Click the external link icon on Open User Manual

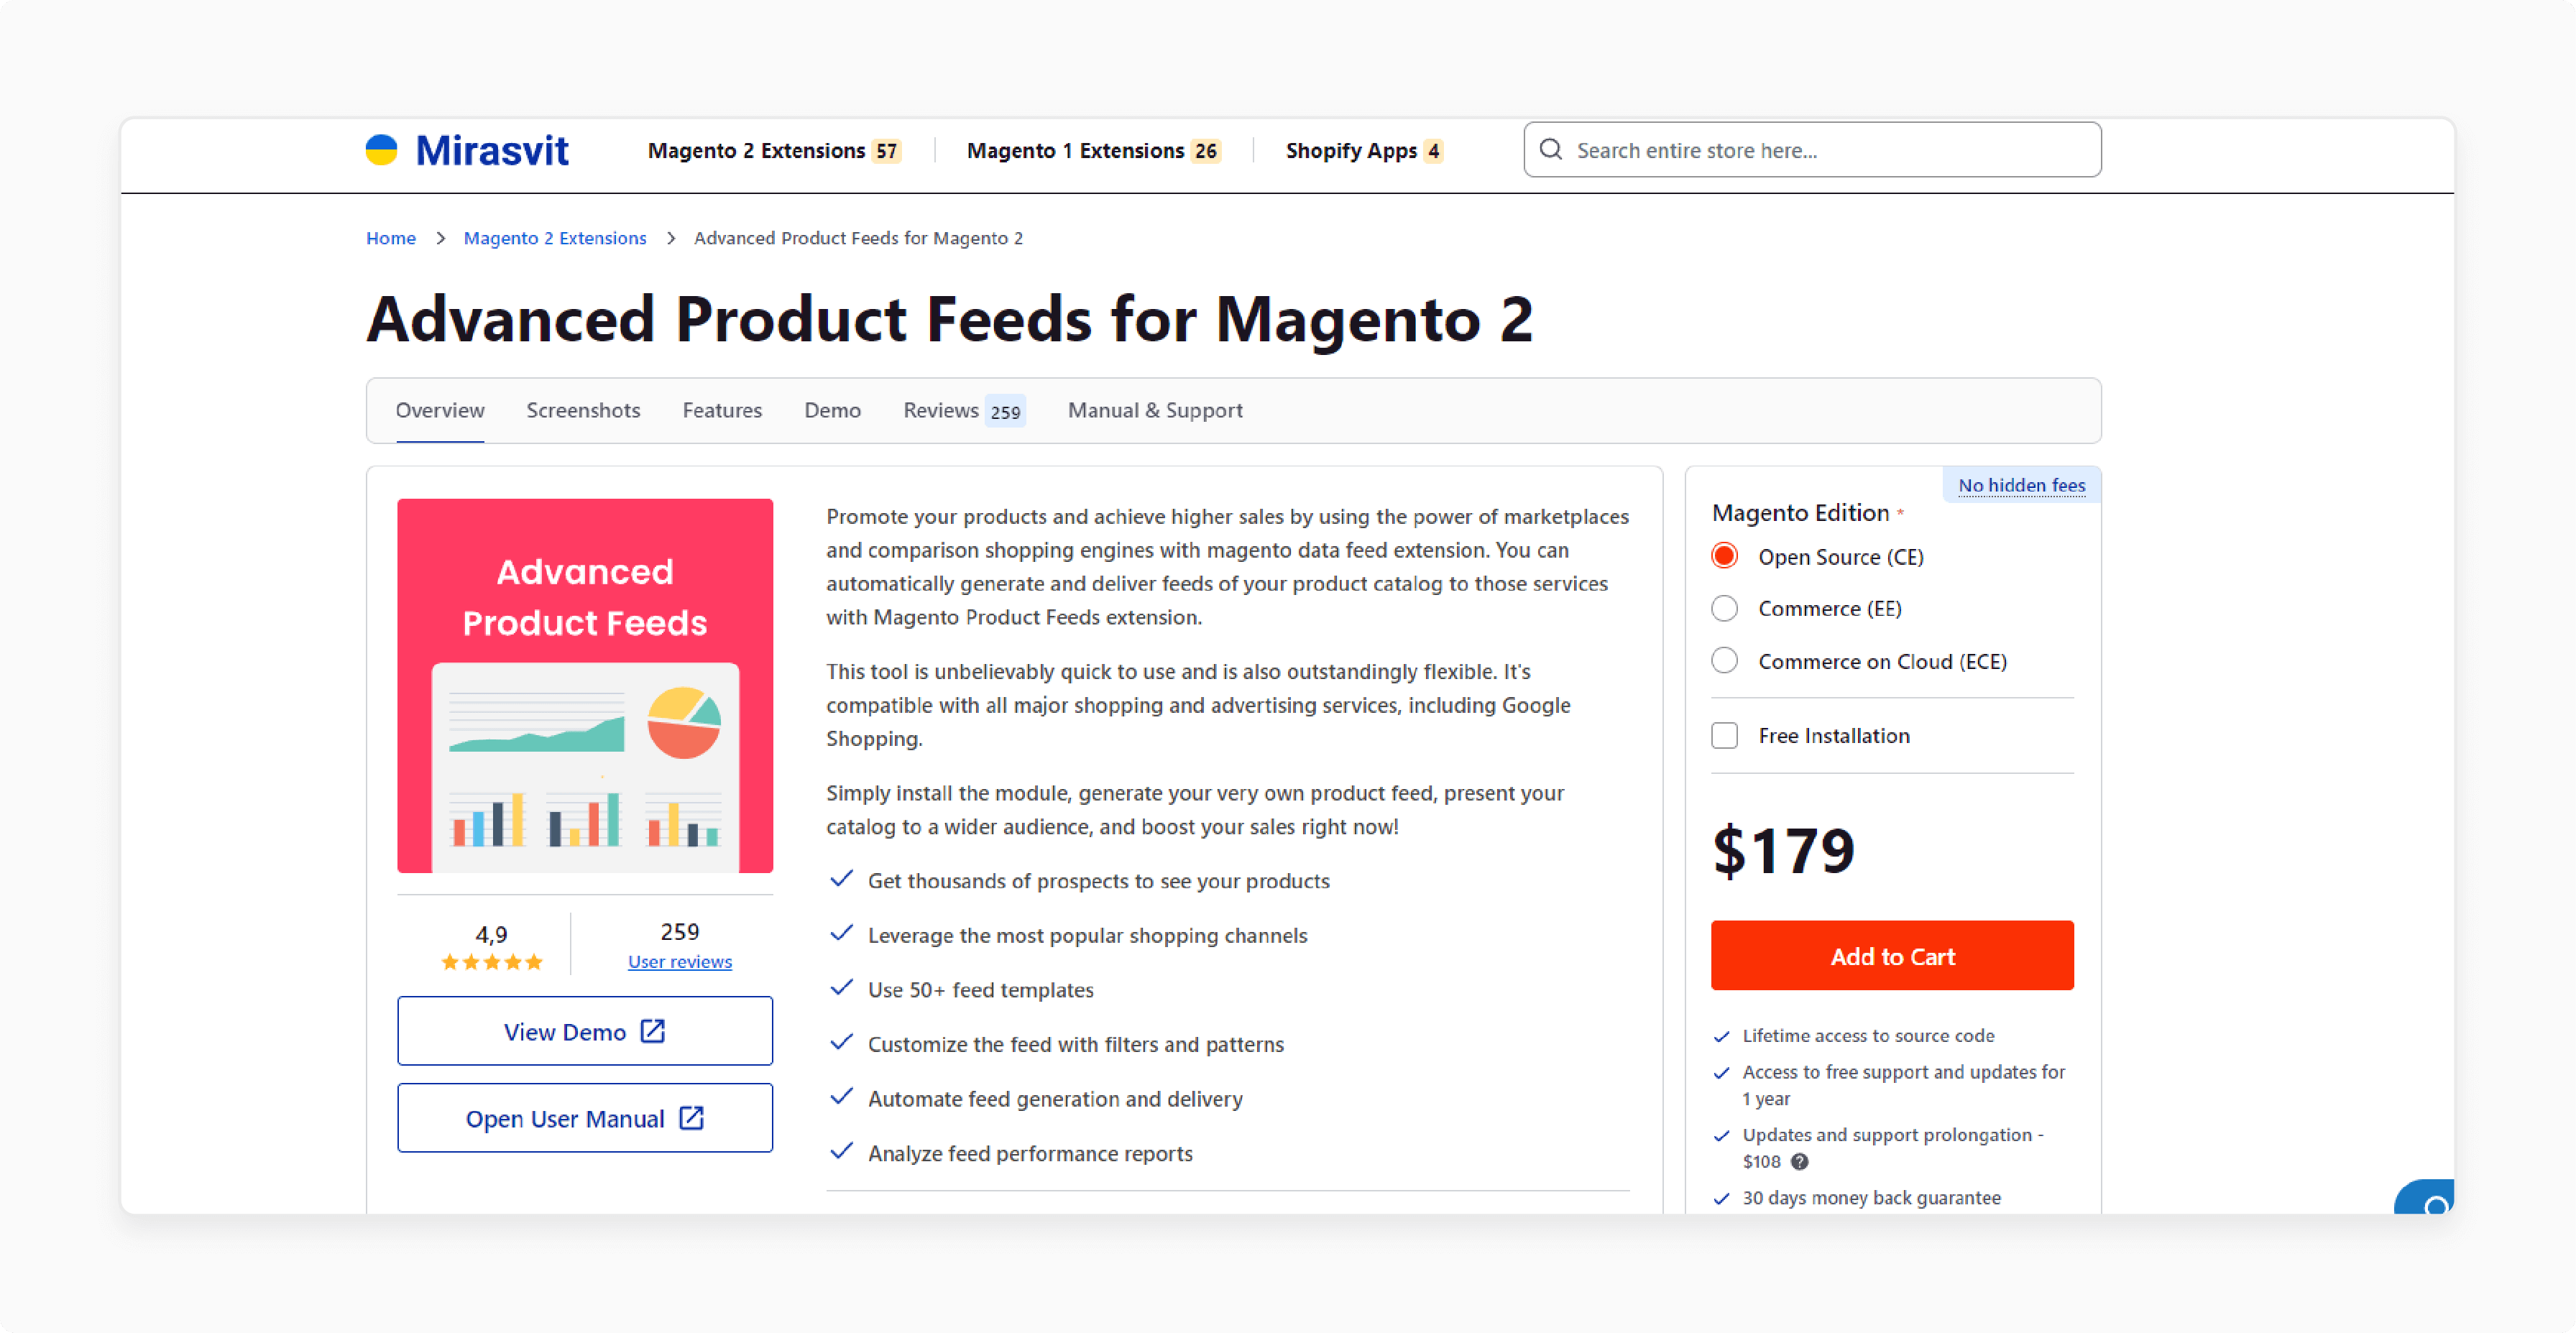click(691, 1118)
